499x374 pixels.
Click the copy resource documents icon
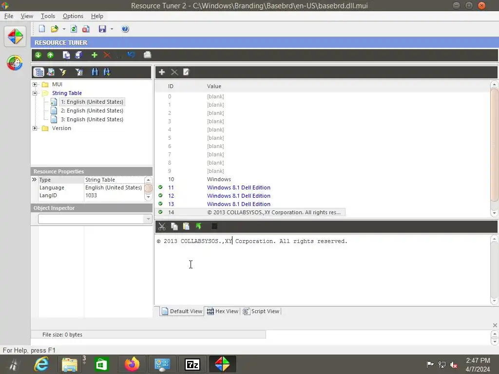tap(66, 55)
